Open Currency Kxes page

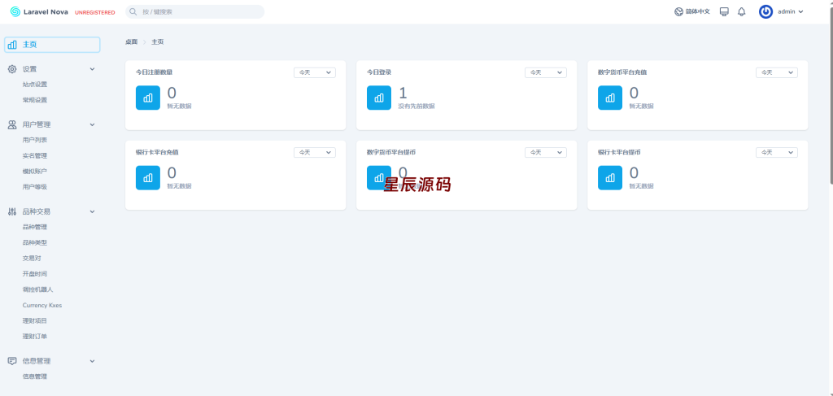[42, 305]
